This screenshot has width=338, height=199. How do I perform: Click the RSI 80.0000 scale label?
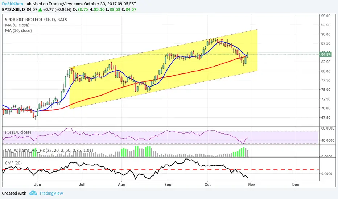(327, 128)
